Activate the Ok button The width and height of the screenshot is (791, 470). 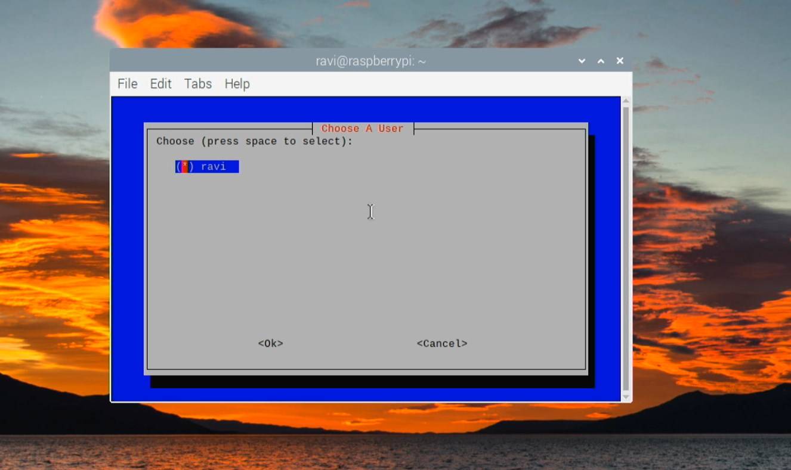point(270,343)
